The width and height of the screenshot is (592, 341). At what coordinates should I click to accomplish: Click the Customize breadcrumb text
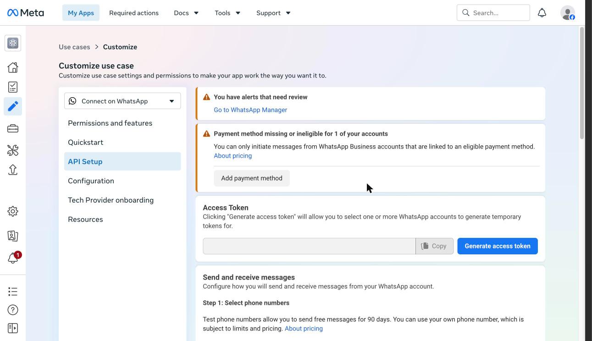(x=120, y=47)
